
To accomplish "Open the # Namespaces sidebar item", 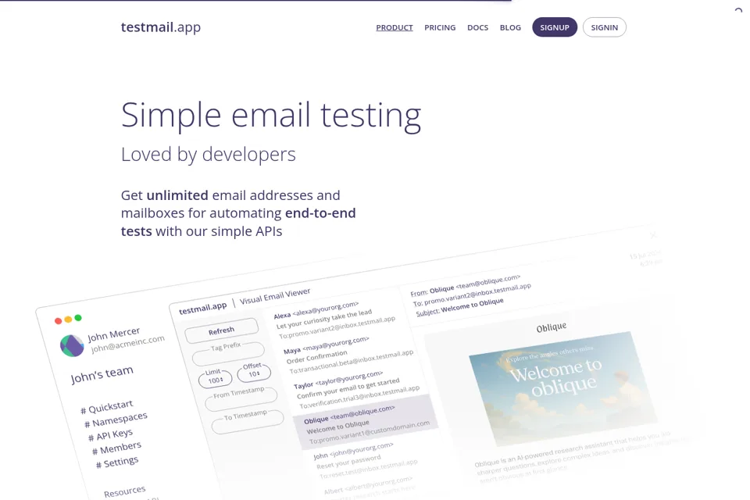I will point(116,420).
